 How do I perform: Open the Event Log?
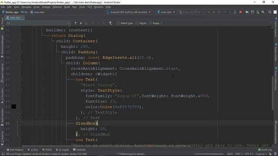(x=265, y=149)
